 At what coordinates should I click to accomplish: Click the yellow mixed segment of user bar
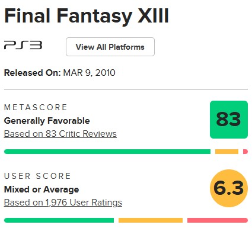(x=151, y=220)
